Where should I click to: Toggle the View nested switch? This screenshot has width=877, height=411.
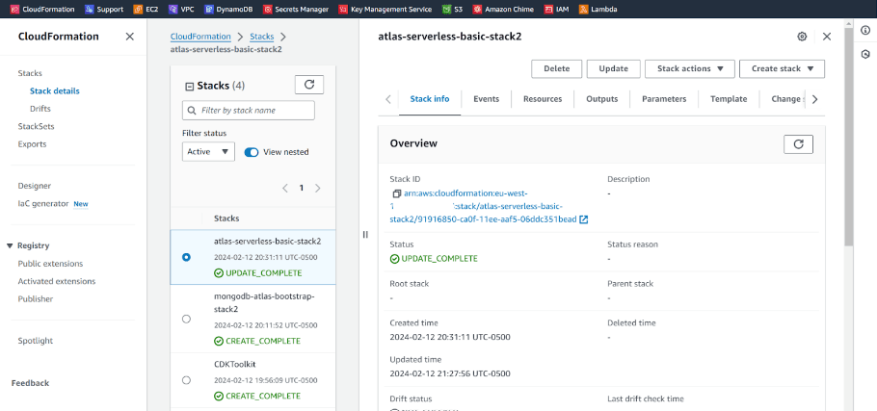pos(252,152)
